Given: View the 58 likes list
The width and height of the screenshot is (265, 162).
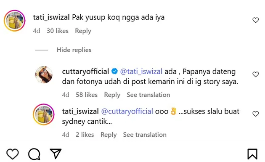Looking at the screenshot, I should pos(87,95).
